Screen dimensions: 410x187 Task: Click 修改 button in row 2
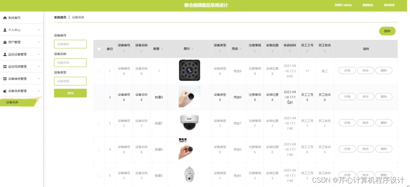[x=365, y=97]
